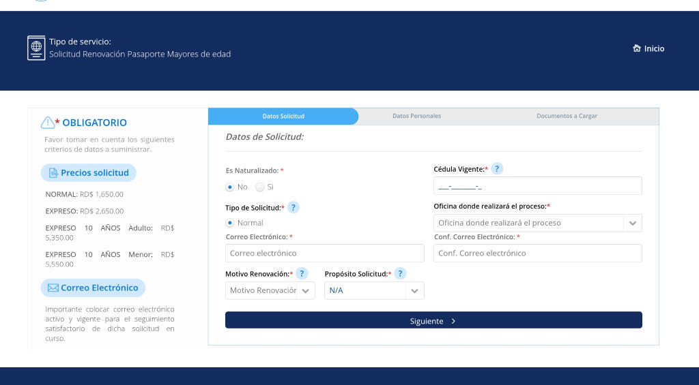Click the Siguiente button
The image size is (699, 385).
433,320
